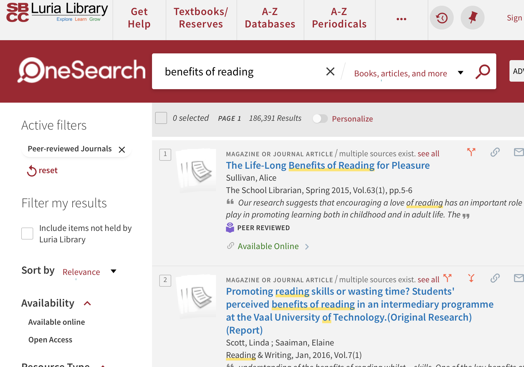Enable the Personalize toggle

(320, 119)
